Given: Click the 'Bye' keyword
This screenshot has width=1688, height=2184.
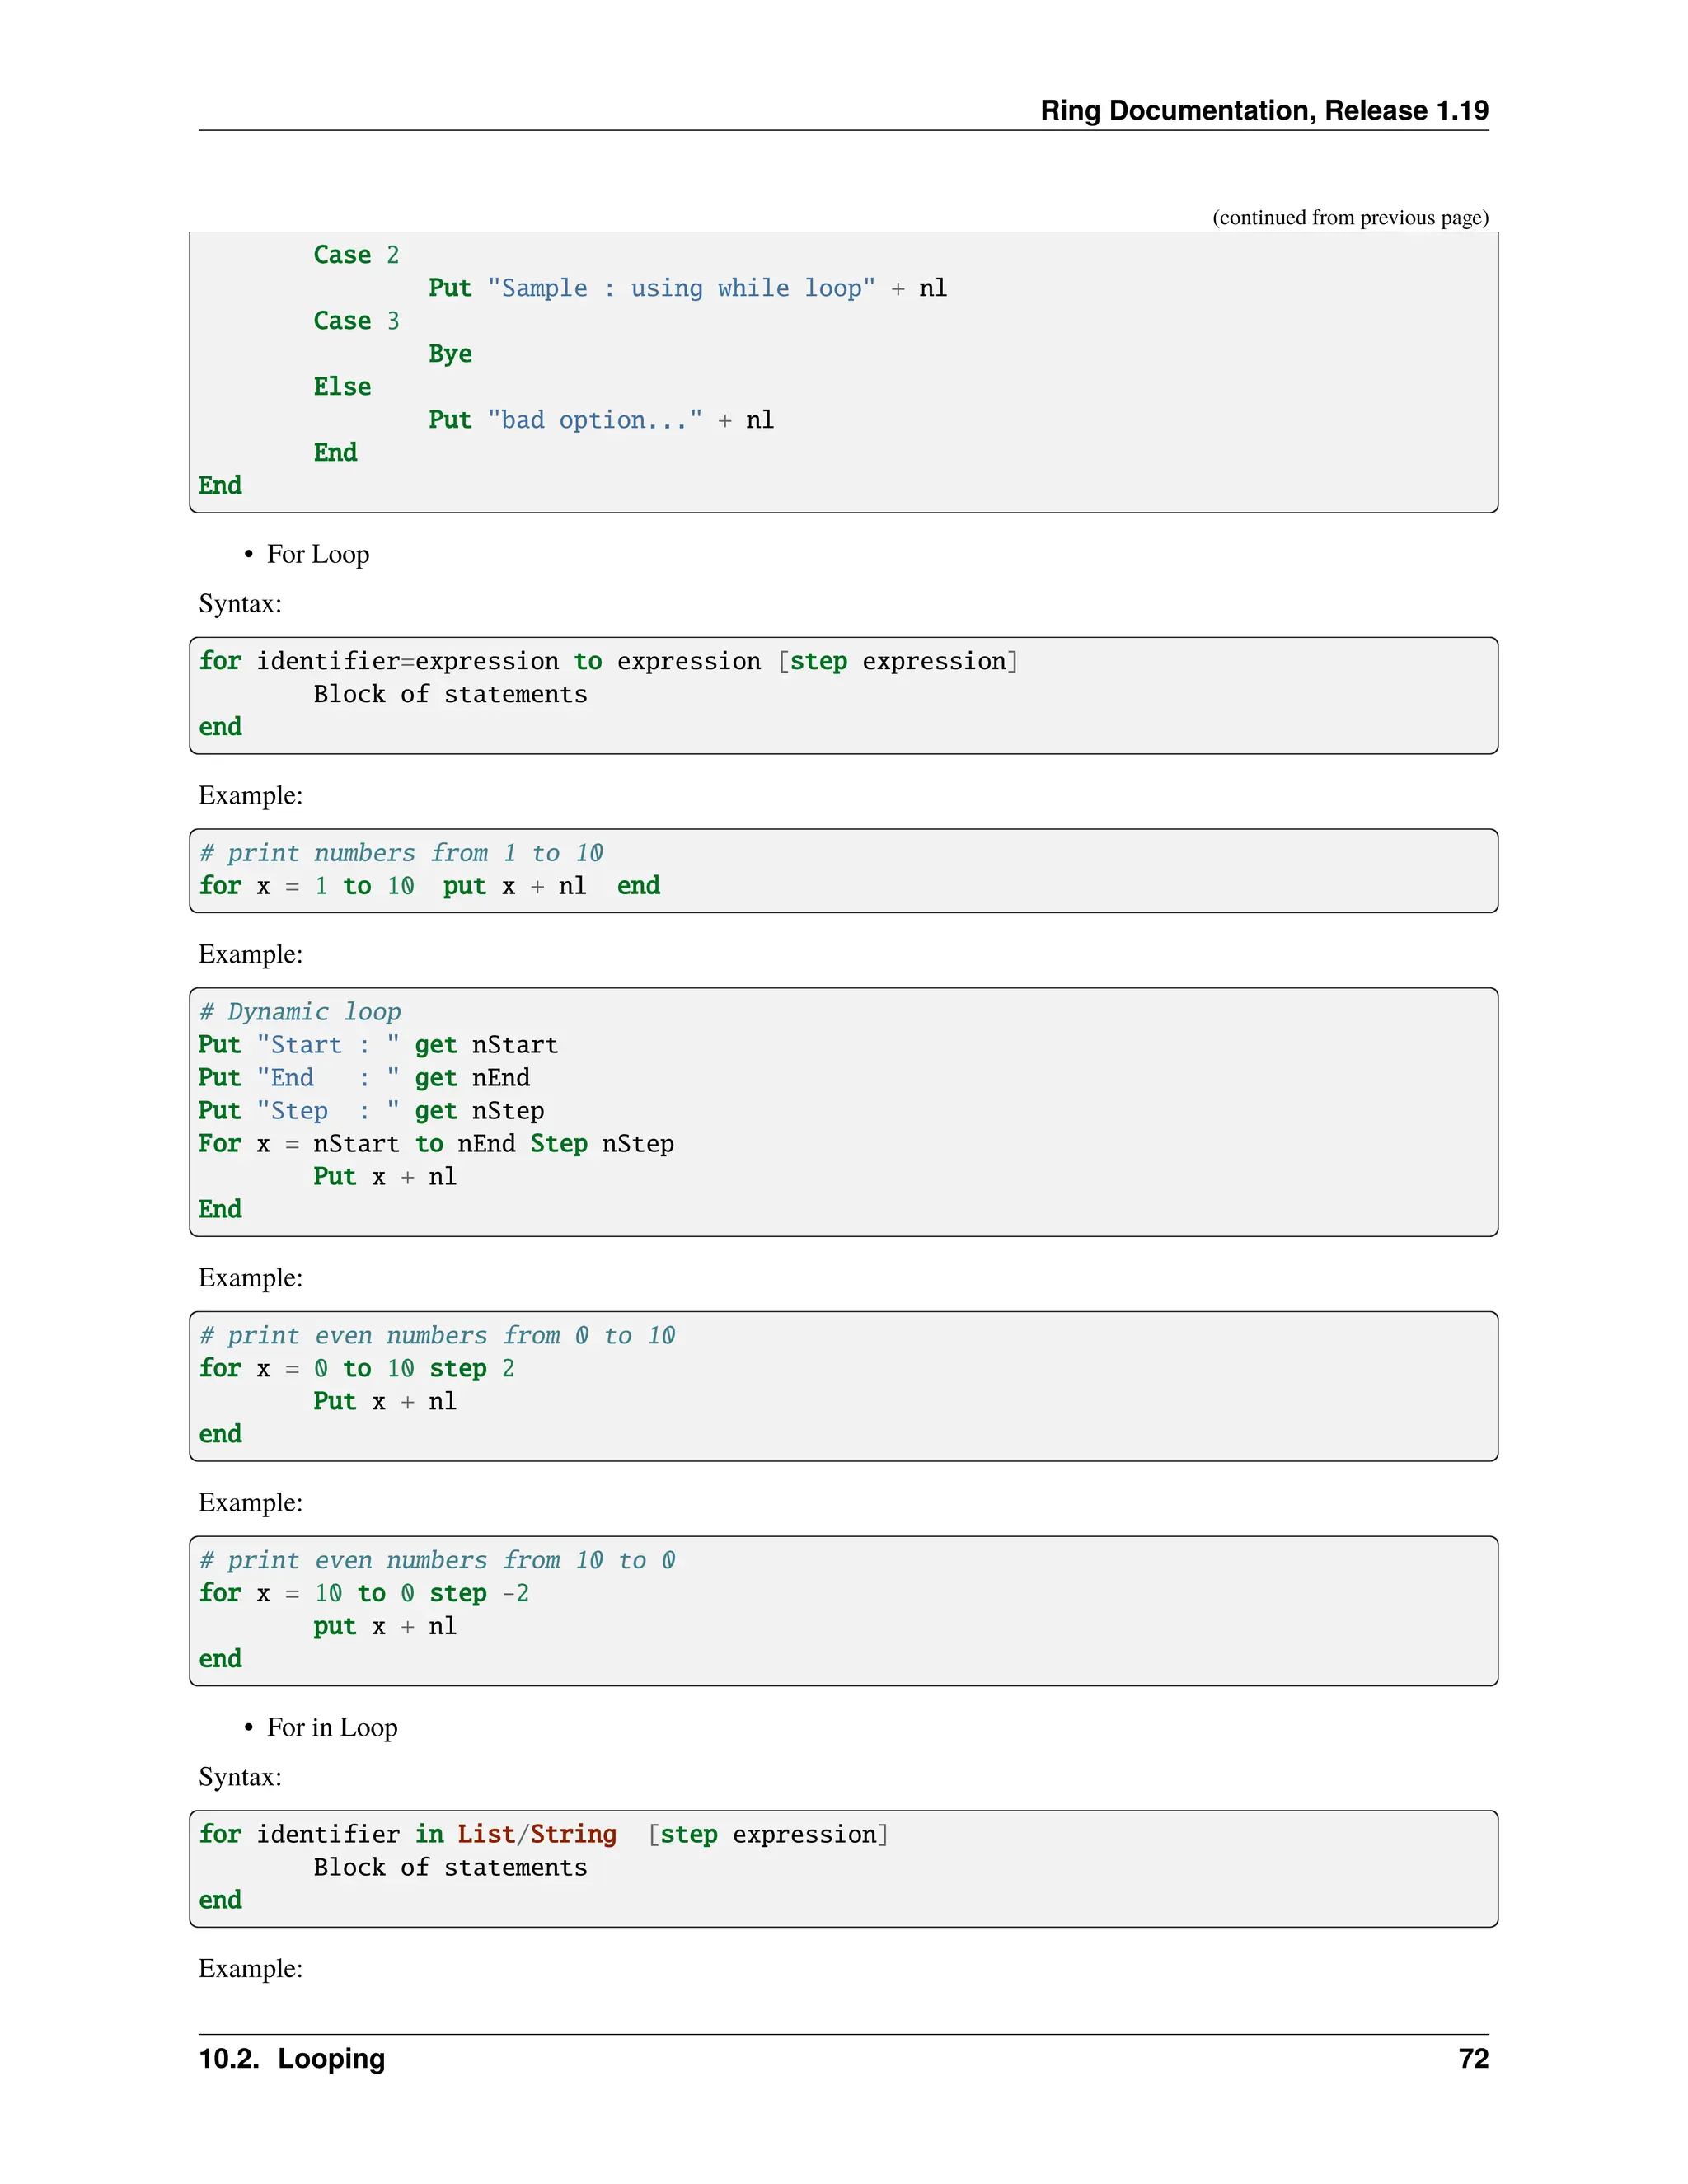Looking at the screenshot, I should [450, 354].
